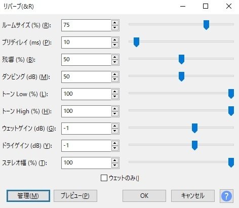Focus the ルームサイズ field showing 75

(86, 25)
